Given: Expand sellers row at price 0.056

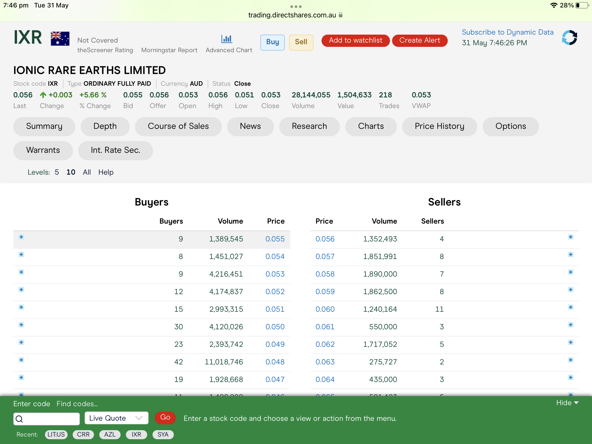Looking at the screenshot, I should 571,237.
